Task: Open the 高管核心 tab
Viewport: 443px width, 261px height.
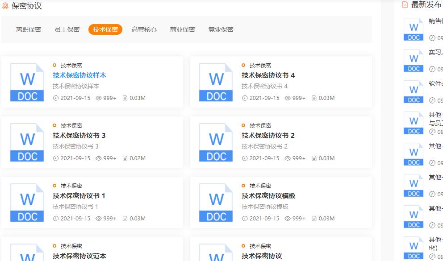Action: click(143, 29)
